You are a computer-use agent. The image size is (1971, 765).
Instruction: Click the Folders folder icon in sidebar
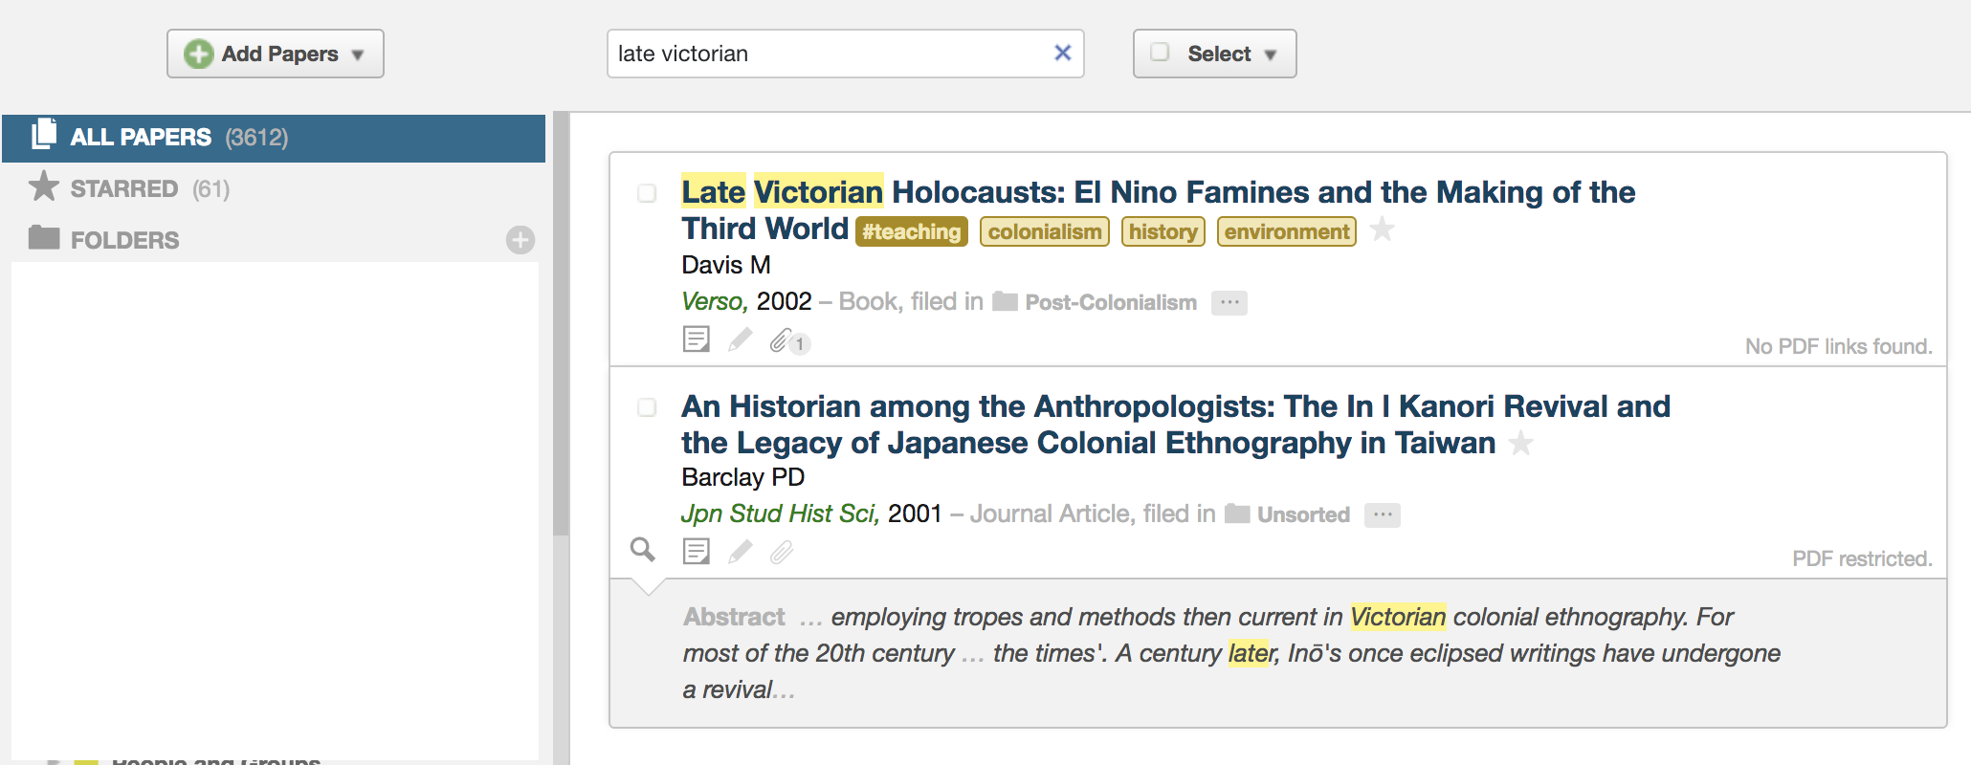pyautogui.click(x=44, y=237)
